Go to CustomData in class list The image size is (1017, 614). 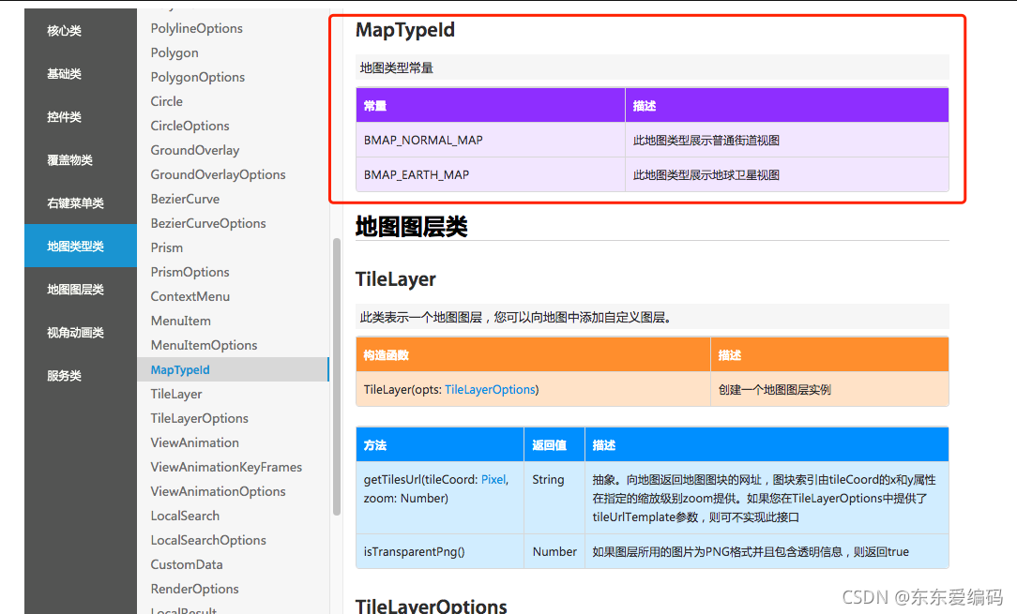click(187, 564)
